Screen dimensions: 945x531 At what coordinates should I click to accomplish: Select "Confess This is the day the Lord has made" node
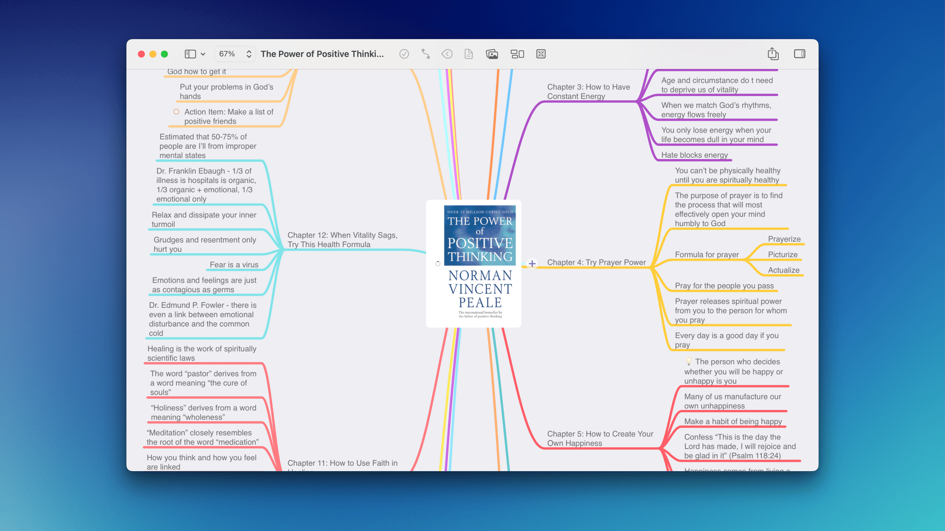(740, 446)
